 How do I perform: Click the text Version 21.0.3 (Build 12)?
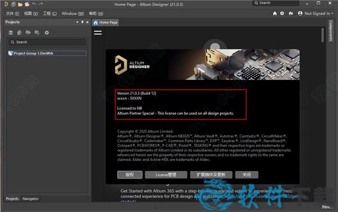tap(137, 93)
